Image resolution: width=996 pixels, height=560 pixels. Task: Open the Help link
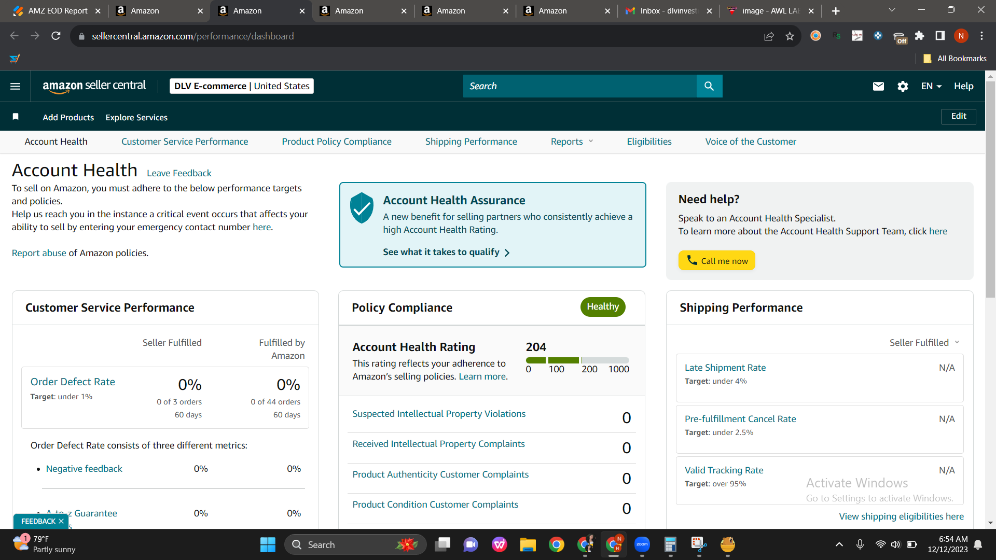(x=963, y=86)
